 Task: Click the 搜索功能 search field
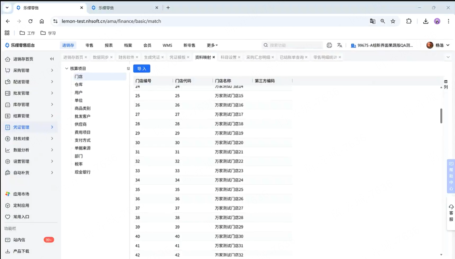(294, 45)
